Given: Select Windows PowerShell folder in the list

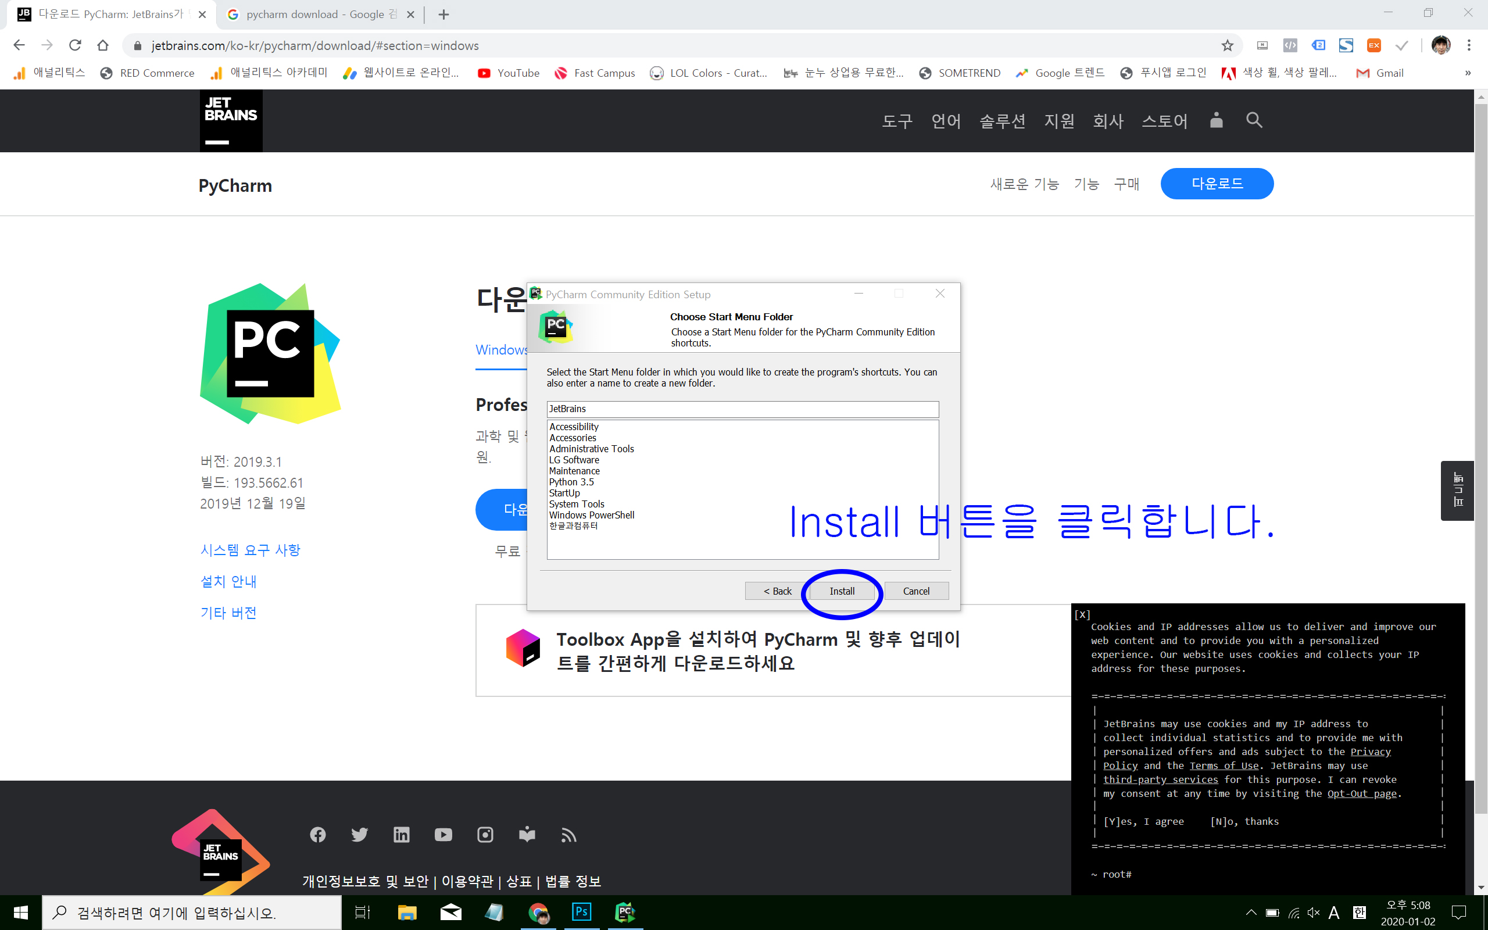Looking at the screenshot, I should [x=592, y=516].
